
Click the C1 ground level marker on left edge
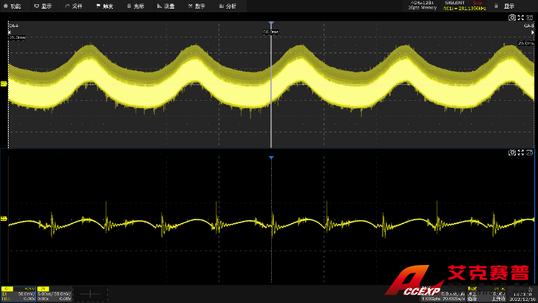[x=4, y=84]
